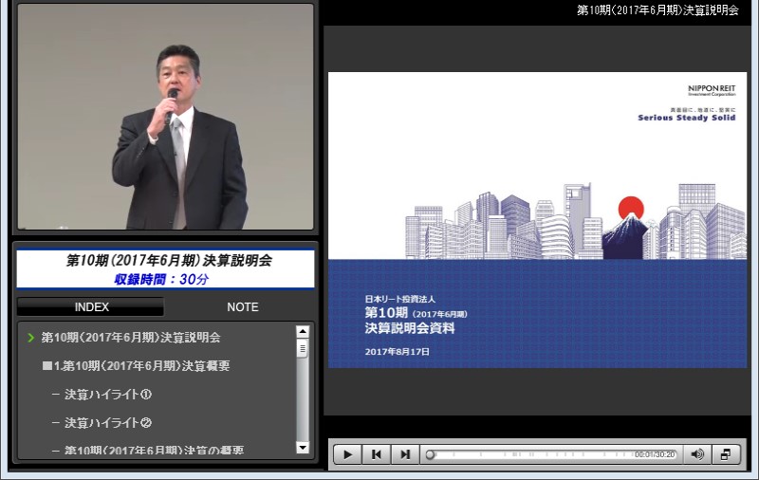Click the Serious Steady Solid tagline
Screen dimensions: 759x480
pyautogui.click(x=686, y=118)
